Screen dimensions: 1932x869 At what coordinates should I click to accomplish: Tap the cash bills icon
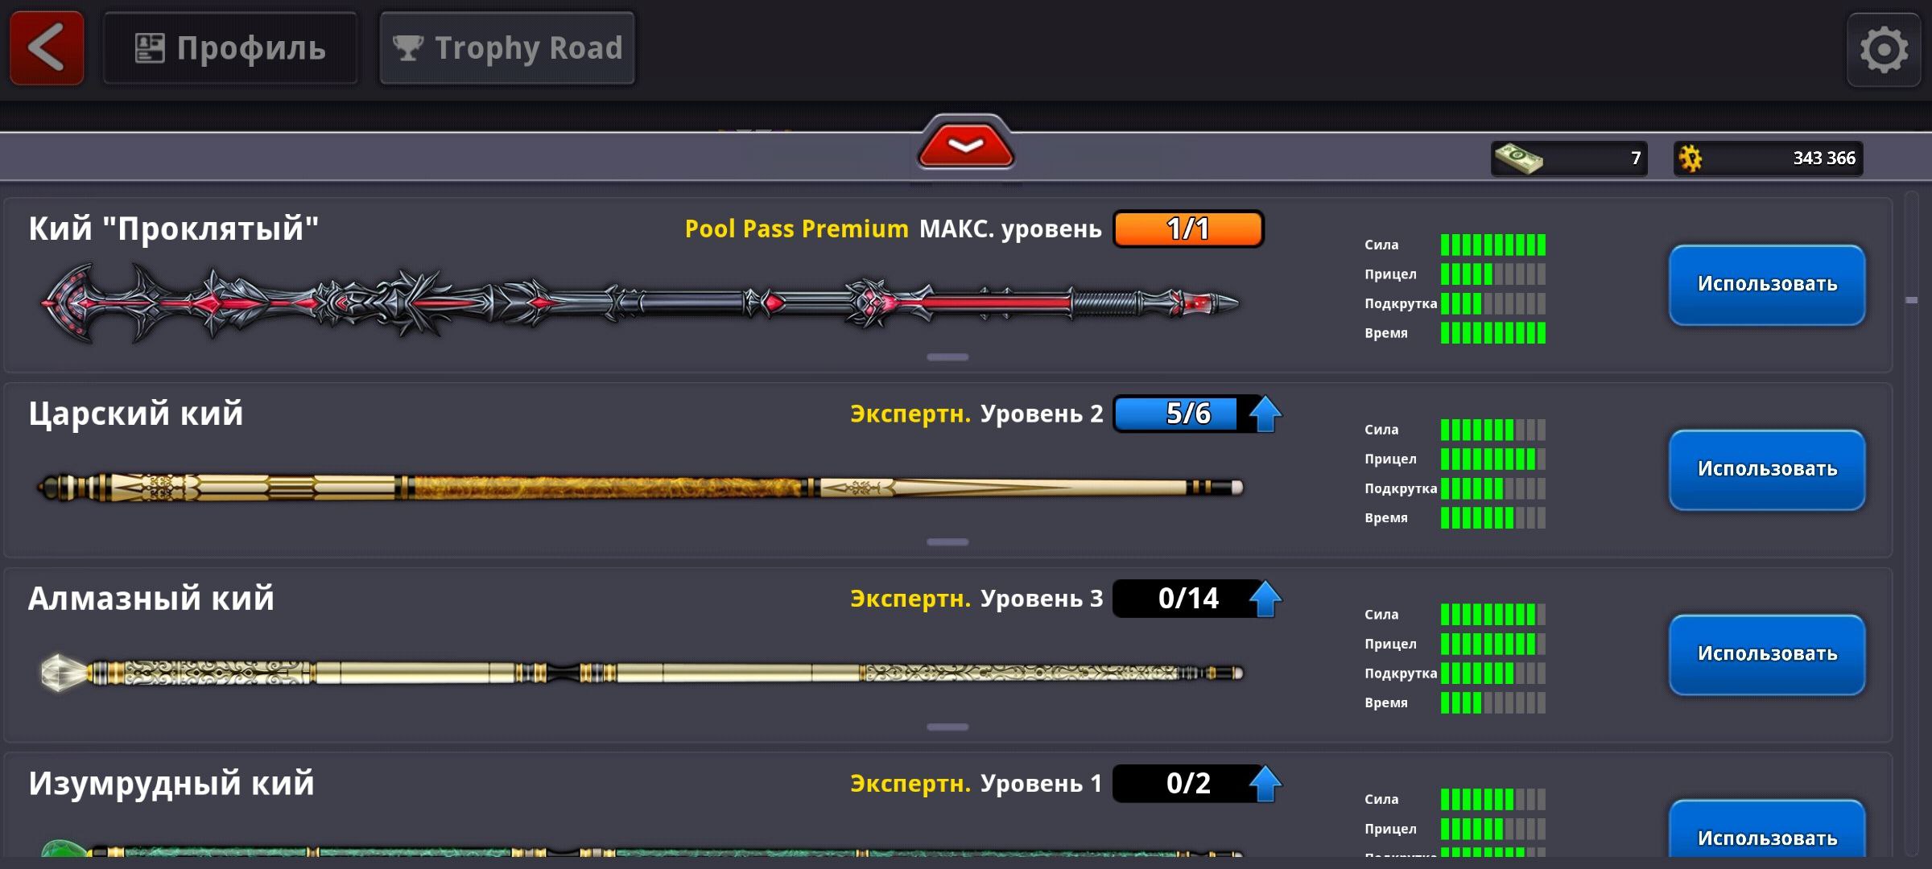[1518, 158]
